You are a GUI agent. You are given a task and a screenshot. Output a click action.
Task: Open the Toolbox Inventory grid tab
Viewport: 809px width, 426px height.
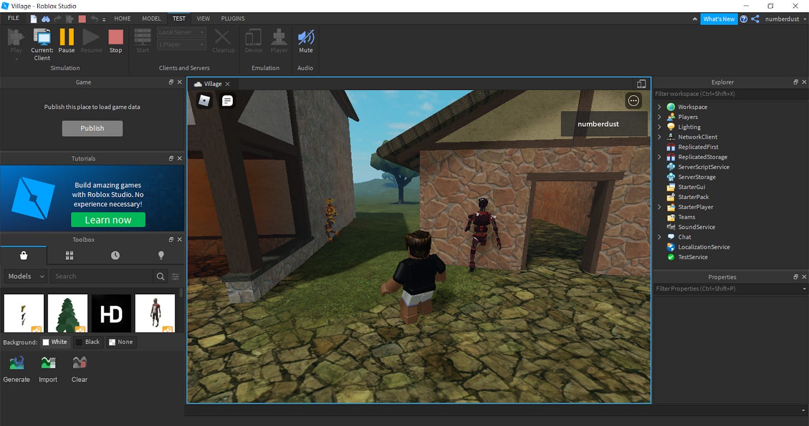point(69,255)
